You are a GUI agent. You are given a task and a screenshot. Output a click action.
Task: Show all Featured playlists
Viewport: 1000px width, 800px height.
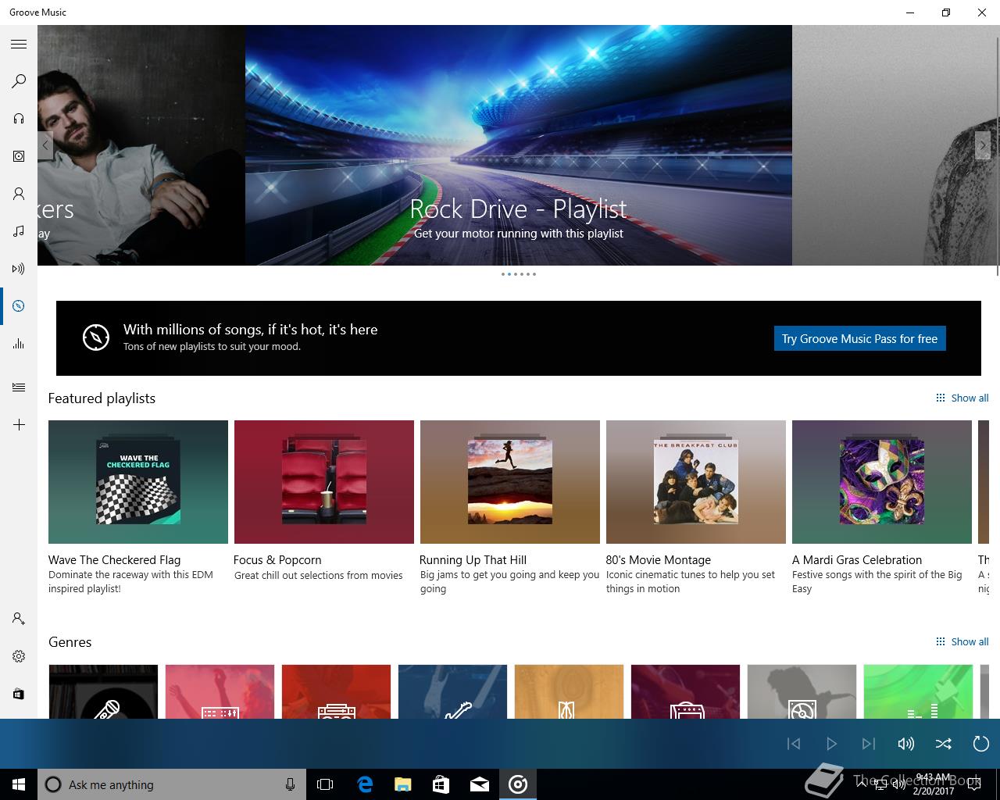tap(962, 398)
